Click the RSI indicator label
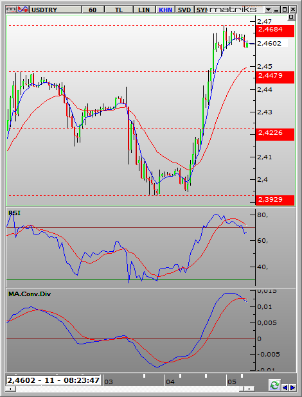Image resolution: width=302 pixels, height=397 pixels. [x=14, y=213]
